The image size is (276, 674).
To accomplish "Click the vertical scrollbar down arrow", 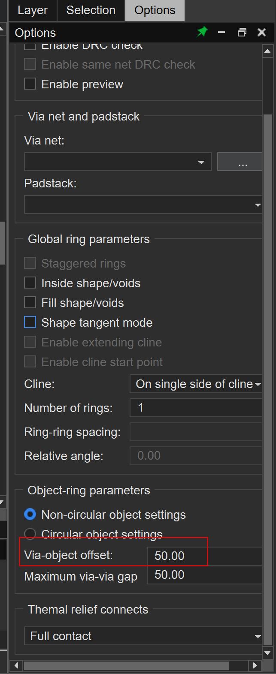I will 267,653.
